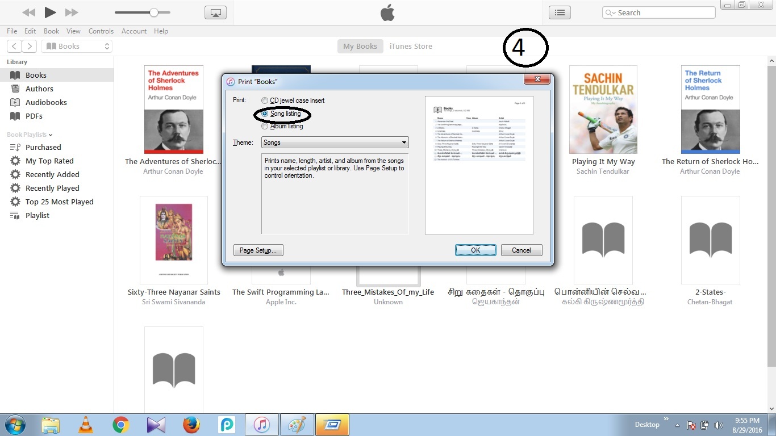Click the Search input field
The width and height of the screenshot is (776, 436).
658,12
